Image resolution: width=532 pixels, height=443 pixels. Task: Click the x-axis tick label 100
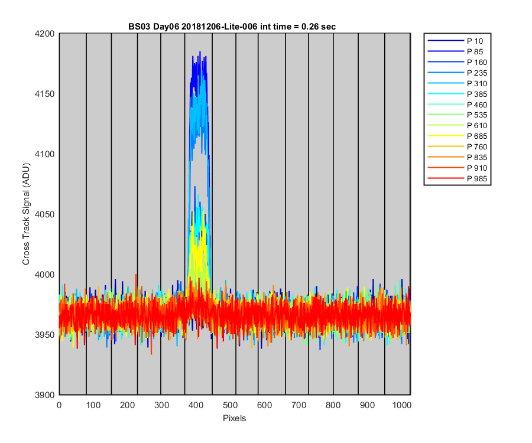tap(93, 405)
